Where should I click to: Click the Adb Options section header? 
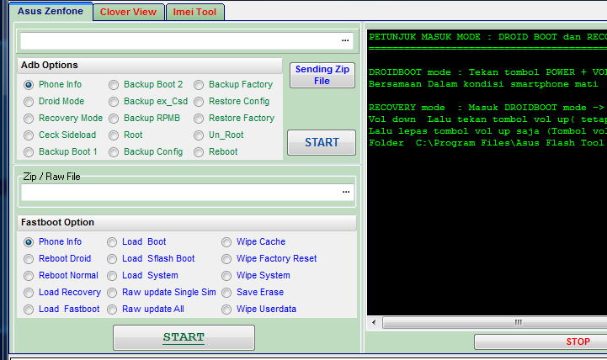click(150, 66)
